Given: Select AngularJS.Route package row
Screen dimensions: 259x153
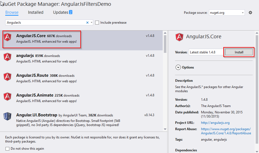Looking at the screenshot, I should point(81,80).
